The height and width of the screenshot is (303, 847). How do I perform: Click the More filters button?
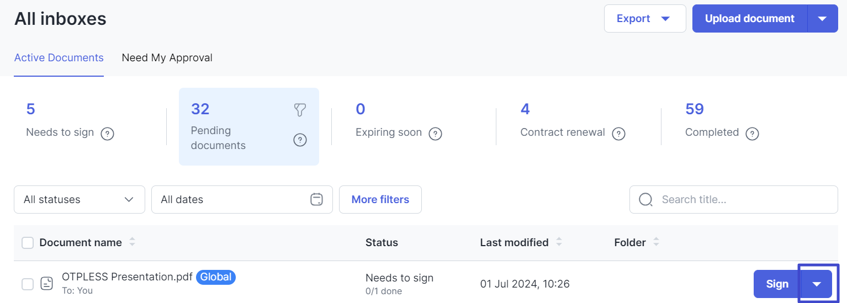pos(380,199)
